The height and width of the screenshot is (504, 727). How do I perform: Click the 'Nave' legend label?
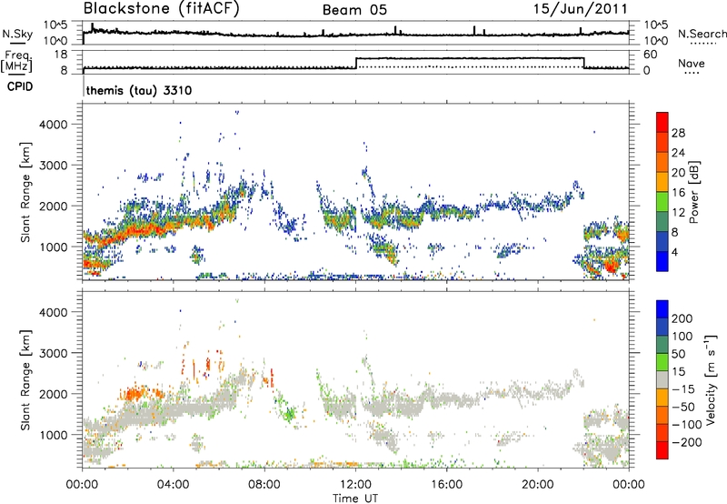point(692,63)
